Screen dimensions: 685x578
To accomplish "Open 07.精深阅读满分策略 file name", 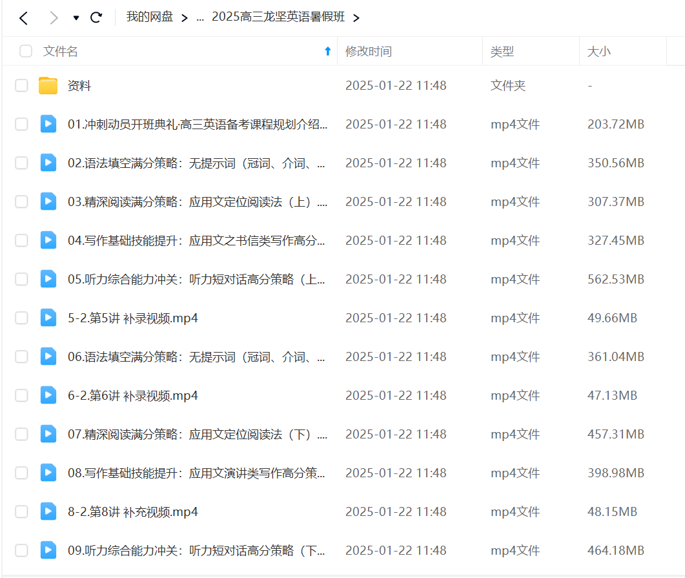I will click(x=198, y=434).
